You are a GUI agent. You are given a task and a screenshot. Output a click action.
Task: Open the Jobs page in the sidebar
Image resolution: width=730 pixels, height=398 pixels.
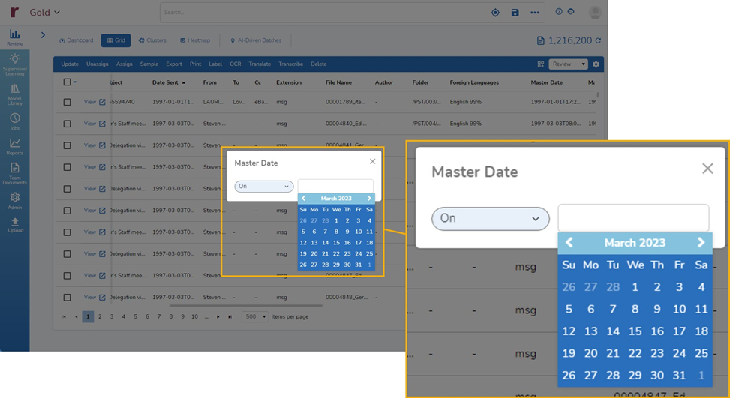[14, 121]
